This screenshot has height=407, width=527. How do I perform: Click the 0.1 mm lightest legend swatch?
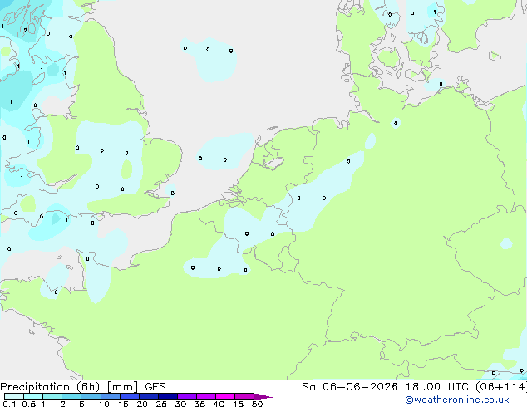[14, 396]
